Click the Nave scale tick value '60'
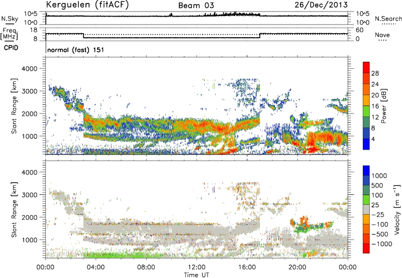The height and width of the screenshot is (278, 402). 359,30
